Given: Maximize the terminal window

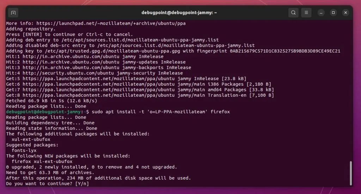Looking at the screenshot, I should click(333, 13).
